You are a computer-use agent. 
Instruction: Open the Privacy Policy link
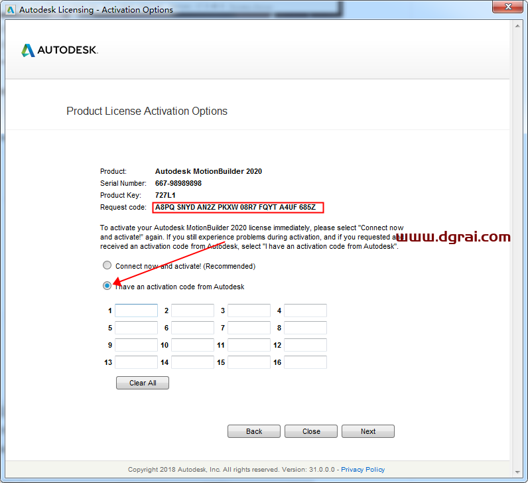(x=363, y=469)
